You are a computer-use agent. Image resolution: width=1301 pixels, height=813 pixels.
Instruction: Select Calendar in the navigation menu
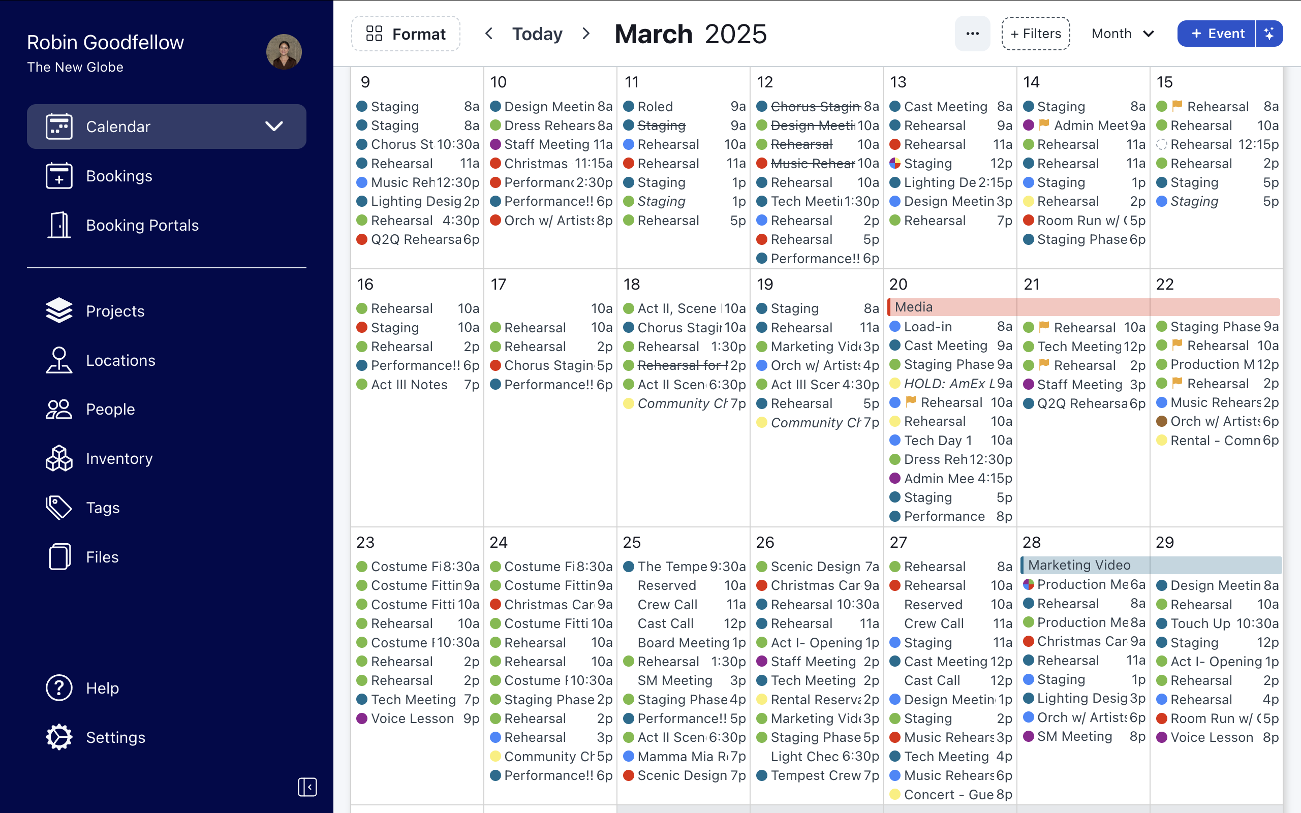[118, 127]
